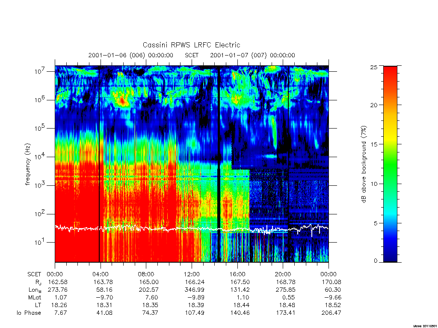Click the plot title "Cassini RPWS LRFC Electric"
438x328 pixels.
(x=191, y=45)
